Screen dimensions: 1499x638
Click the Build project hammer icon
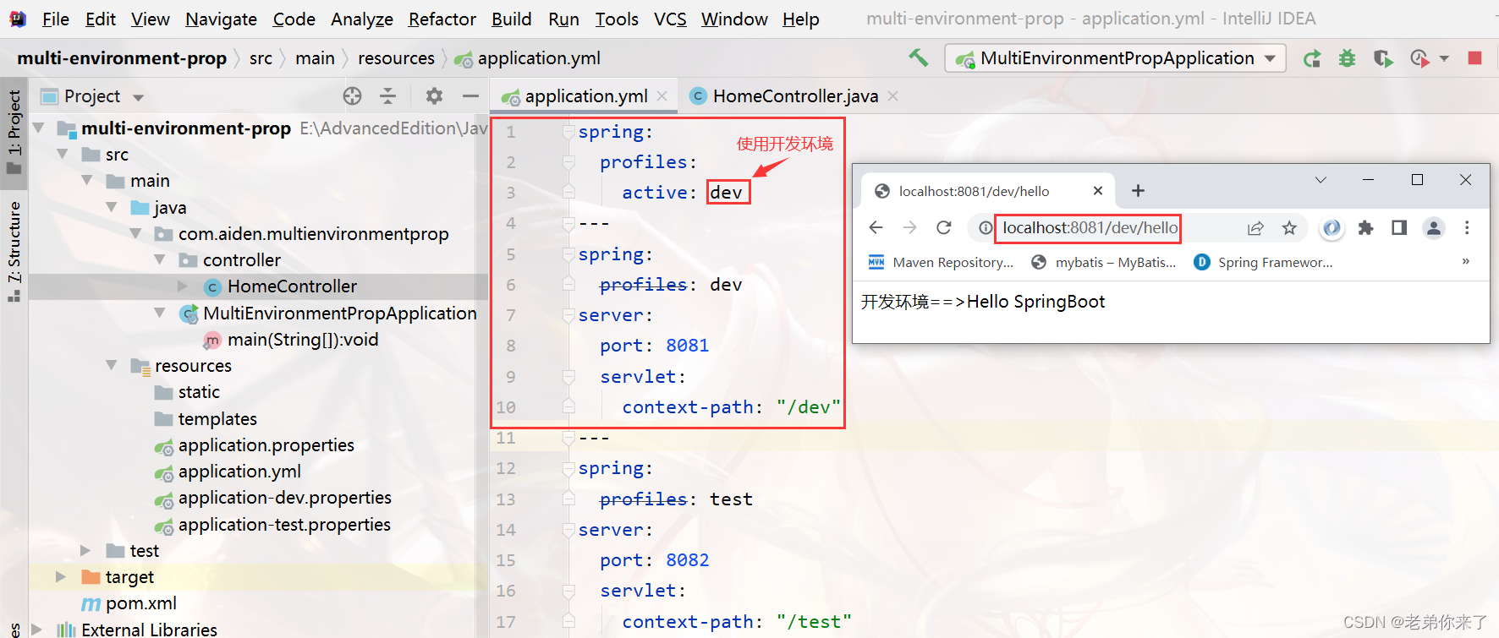point(919,58)
